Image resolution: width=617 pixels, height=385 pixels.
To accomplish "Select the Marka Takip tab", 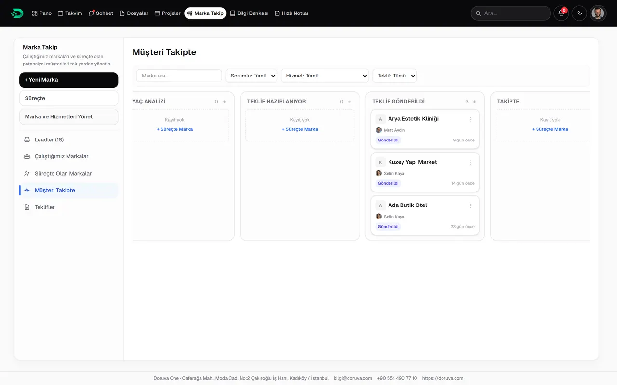I will 205,13.
